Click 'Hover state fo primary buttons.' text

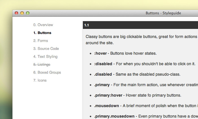[x=154, y=95]
